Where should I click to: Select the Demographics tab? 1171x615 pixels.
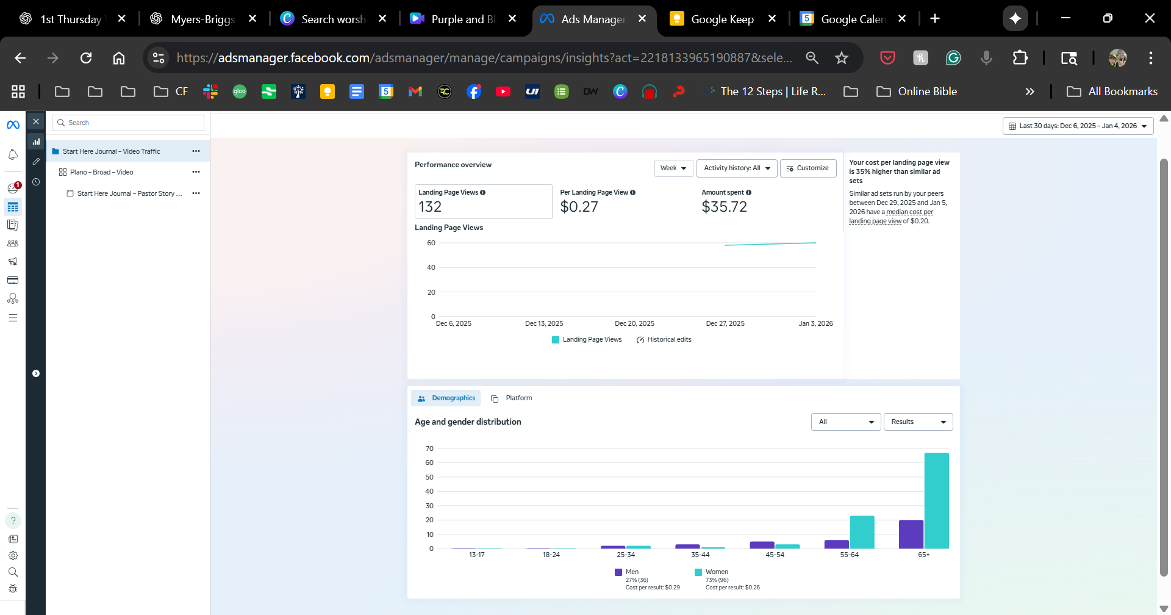click(446, 398)
